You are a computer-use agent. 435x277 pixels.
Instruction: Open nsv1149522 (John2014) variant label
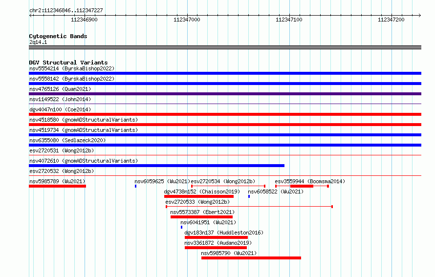tap(60, 99)
